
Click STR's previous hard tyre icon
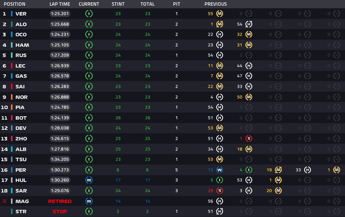220,211
